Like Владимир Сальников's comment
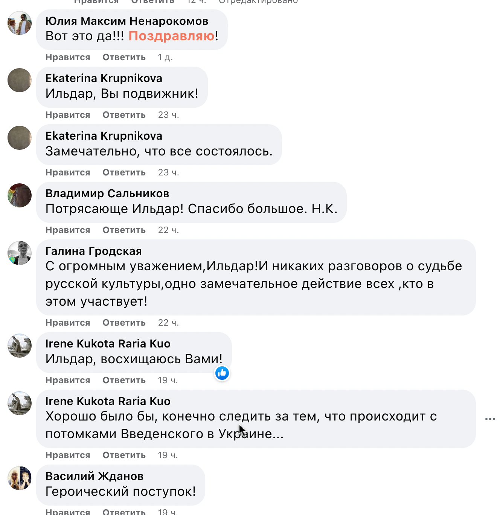503x515 pixels. coord(68,230)
